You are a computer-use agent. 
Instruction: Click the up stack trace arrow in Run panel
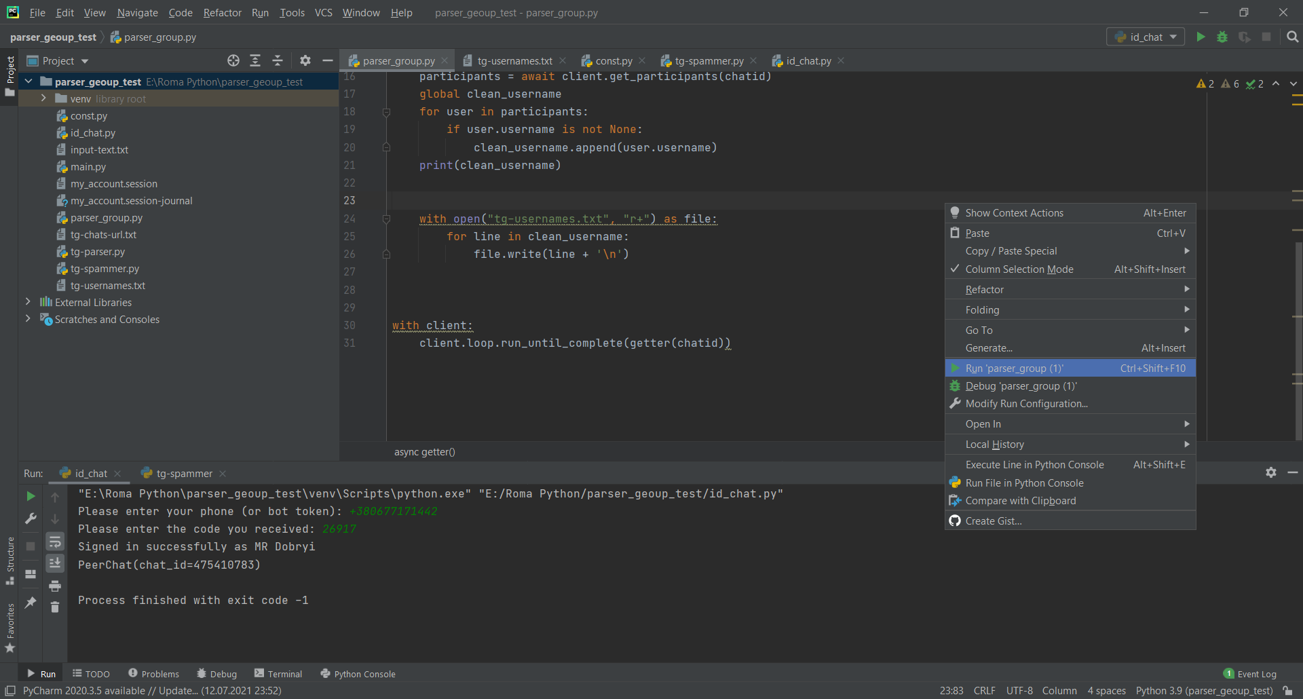55,497
